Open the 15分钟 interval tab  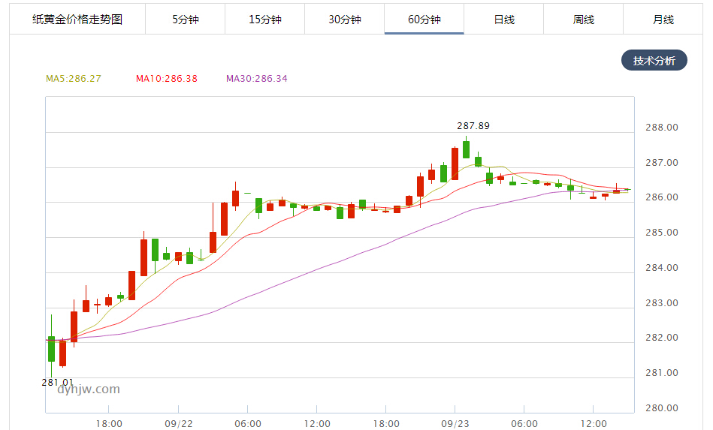[x=265, y=20]
